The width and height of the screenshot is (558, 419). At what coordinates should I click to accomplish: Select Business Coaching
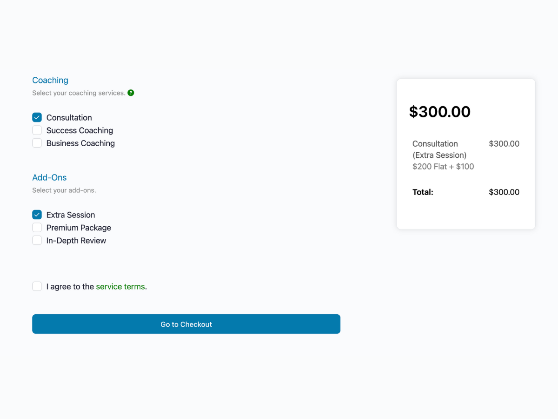[37, 143]
